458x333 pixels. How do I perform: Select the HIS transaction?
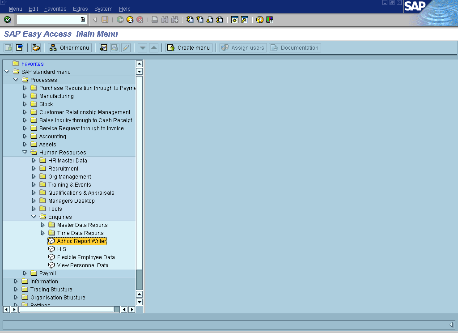62,249
